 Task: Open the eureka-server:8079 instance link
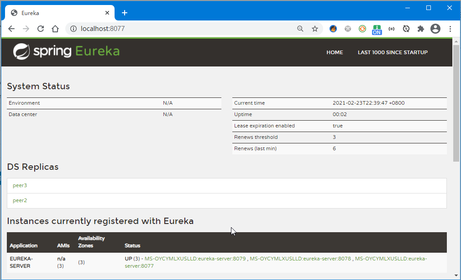point(195,259)
